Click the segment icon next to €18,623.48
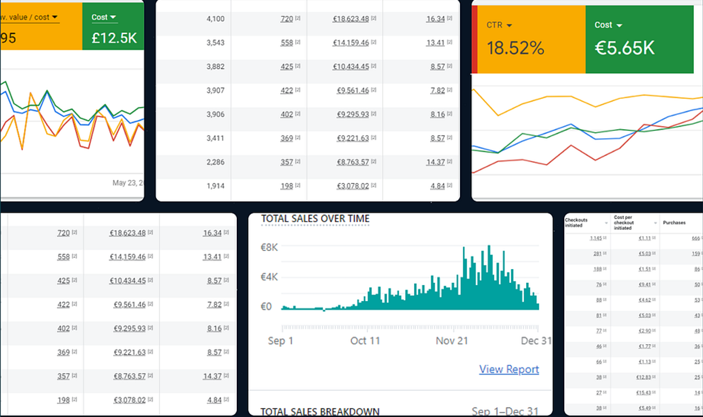The height and width of the screenshot is (417, 703). (x=375, y=18)
